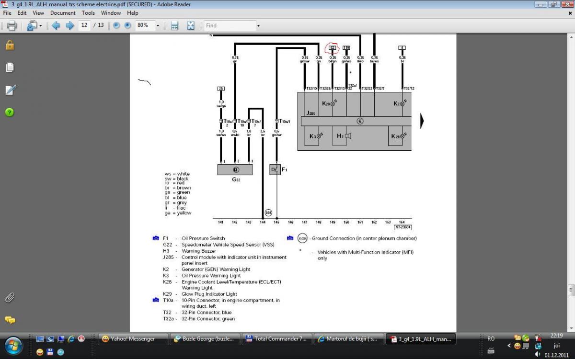Screen dimensions: 575x359
Task: Open the Attachments paperclip panel
Action: [10, 297]
